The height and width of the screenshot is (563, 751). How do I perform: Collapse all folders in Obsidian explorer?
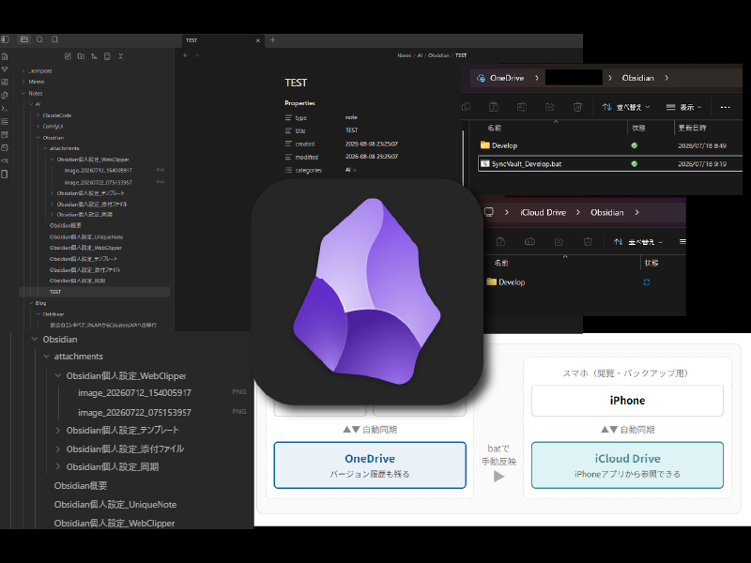pyautogui.click(x=121, y=56)
